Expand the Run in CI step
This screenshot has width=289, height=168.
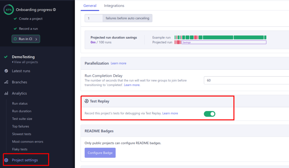pos(26,39)
